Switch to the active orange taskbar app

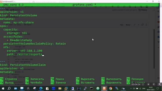(x=104, y=88)
